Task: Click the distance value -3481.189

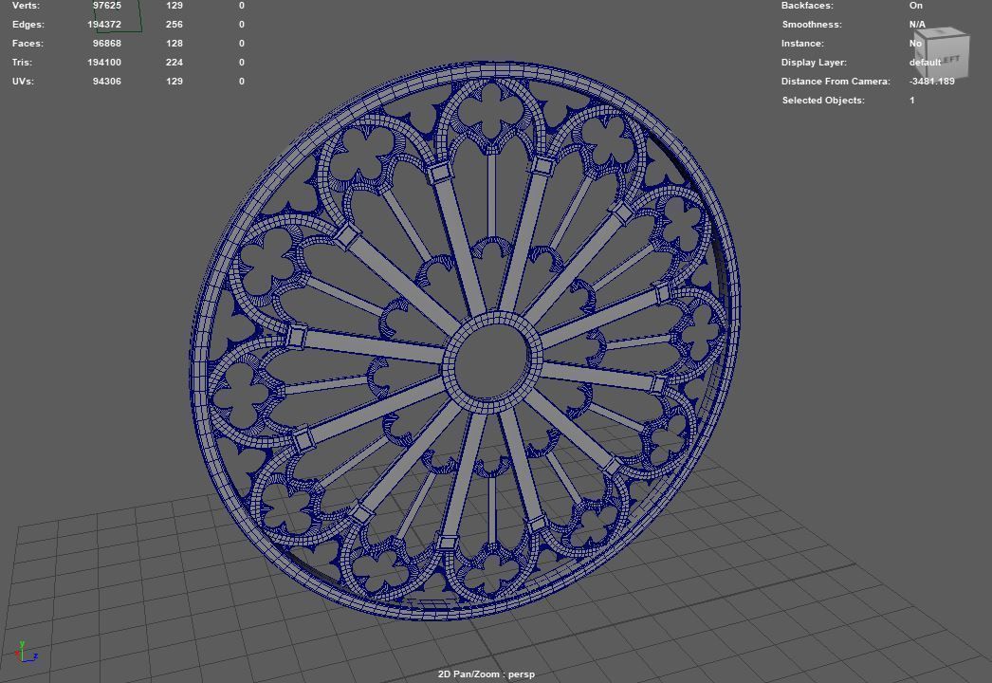Action: pos(932,81)
